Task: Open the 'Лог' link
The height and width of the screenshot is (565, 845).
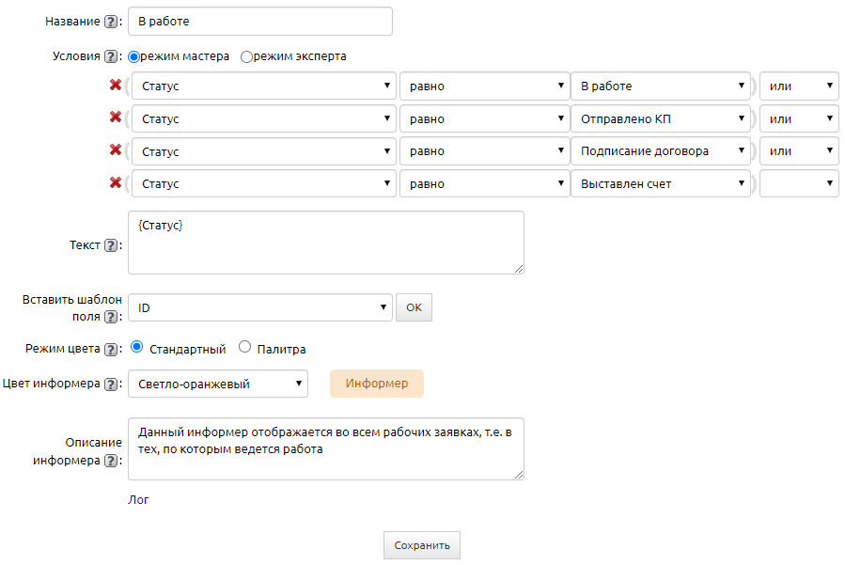Action: coord(138,500)
